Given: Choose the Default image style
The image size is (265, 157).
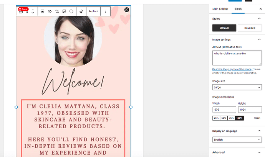Looking at the screenshot, I should pos(224,28).
